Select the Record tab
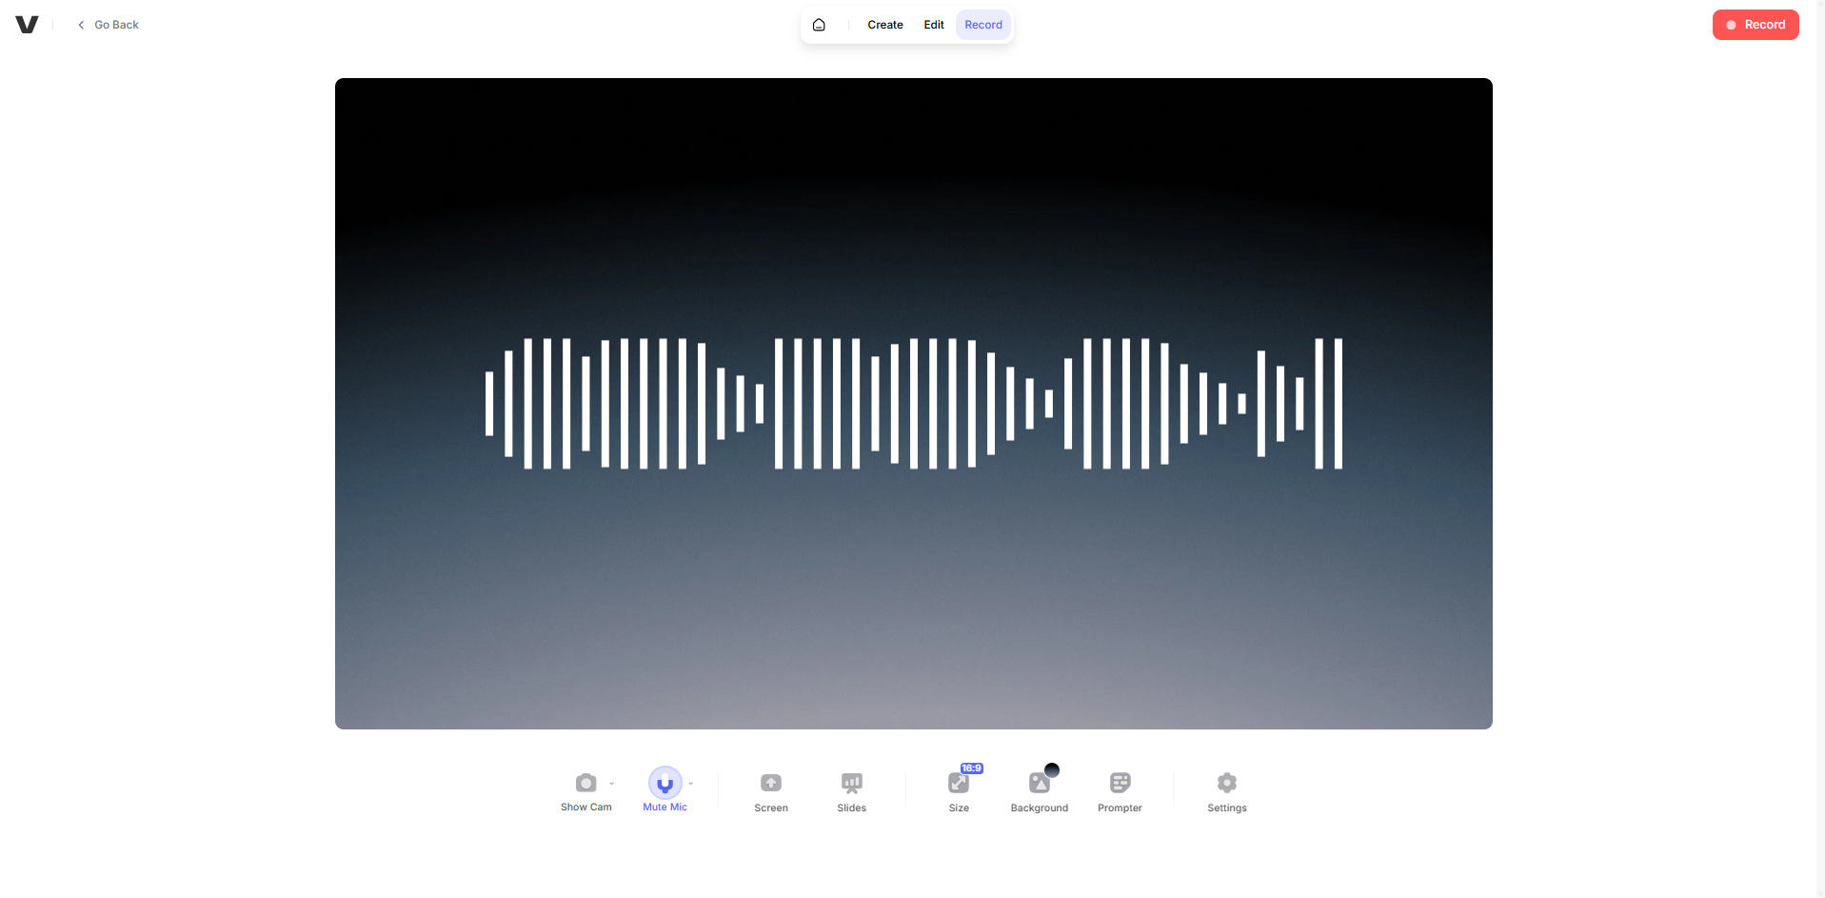1825x898 pixels. coord(982,24)
